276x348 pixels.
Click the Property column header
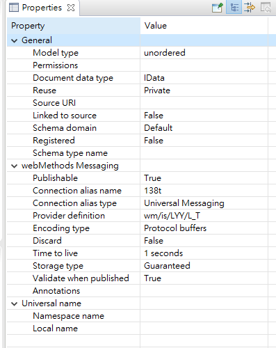74,26
